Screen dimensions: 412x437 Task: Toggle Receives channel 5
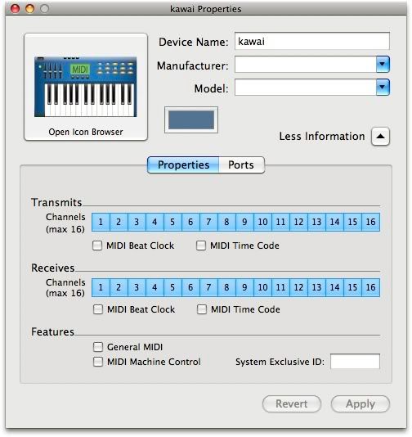(172, 287)
